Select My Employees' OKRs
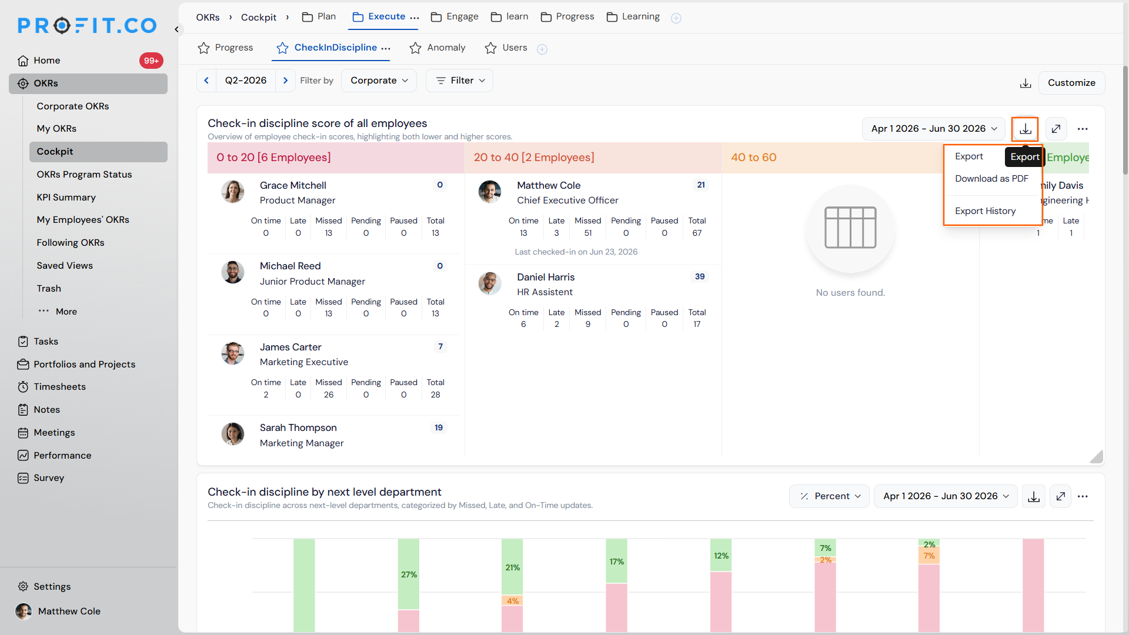1129x635 pixels. 83,220
